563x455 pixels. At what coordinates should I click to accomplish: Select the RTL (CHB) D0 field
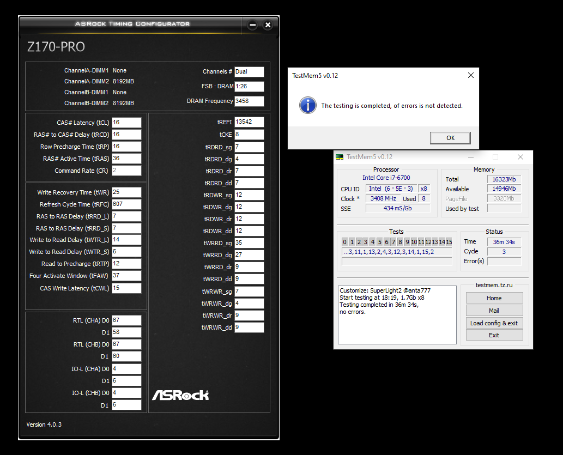point(127,344)
